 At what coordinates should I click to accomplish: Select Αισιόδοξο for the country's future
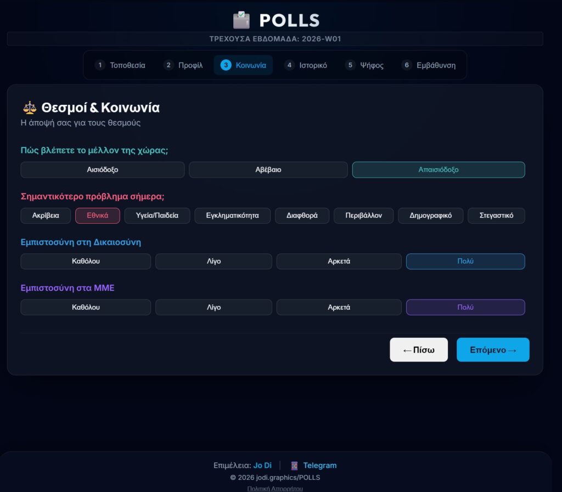coord(102,170)
